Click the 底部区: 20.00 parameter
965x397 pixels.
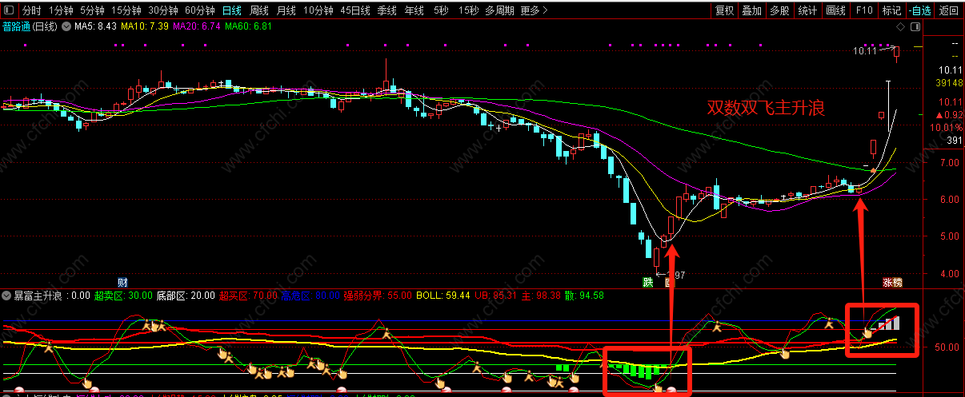[186, 296]
